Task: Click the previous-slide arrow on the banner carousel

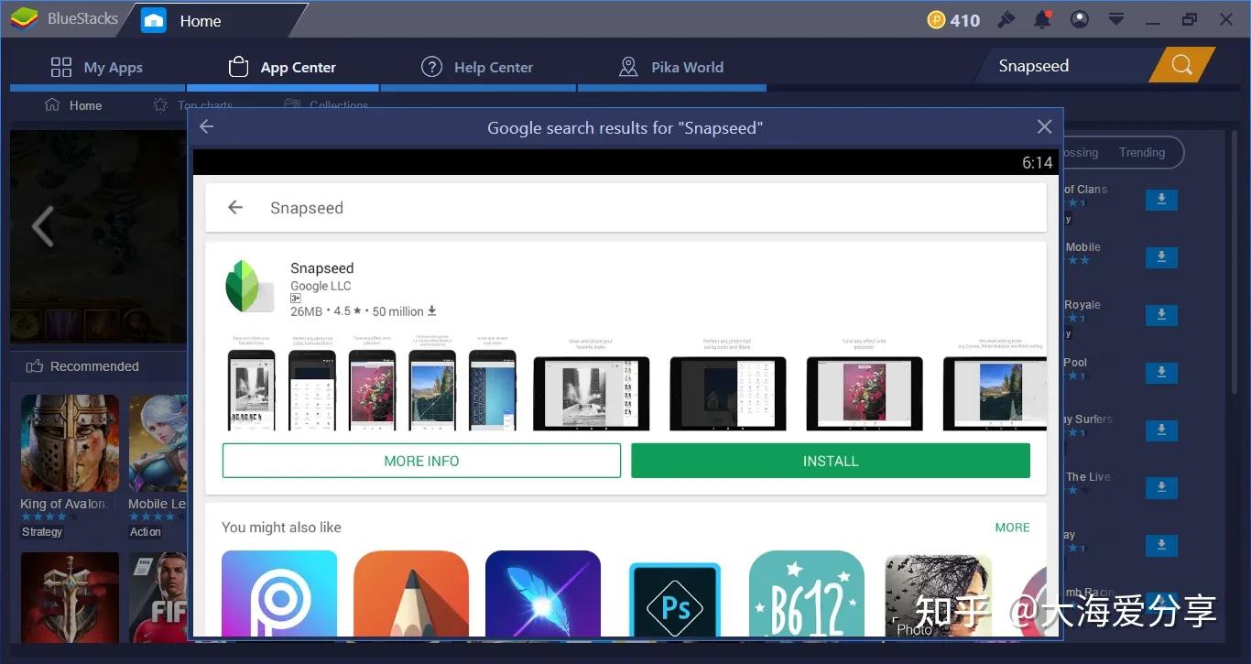Action: coord(42,226)
